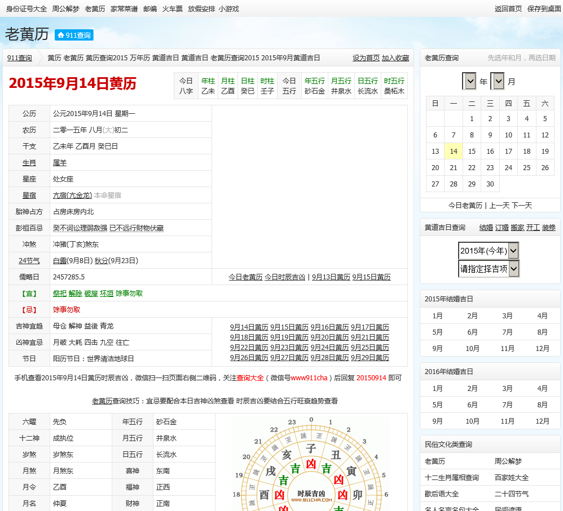
Task: Open the 生肖 row label link
Action: tap(29, 163)
